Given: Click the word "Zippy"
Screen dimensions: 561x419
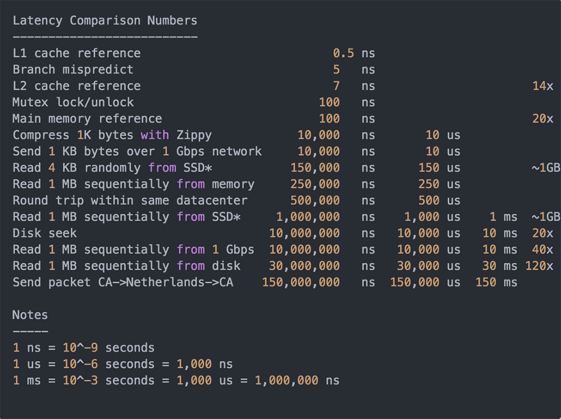Looking at the screenshot, I should coord(194,135).
